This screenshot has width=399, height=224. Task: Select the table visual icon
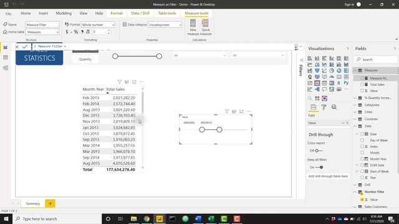pyautogui.click(x=324, y=83)
